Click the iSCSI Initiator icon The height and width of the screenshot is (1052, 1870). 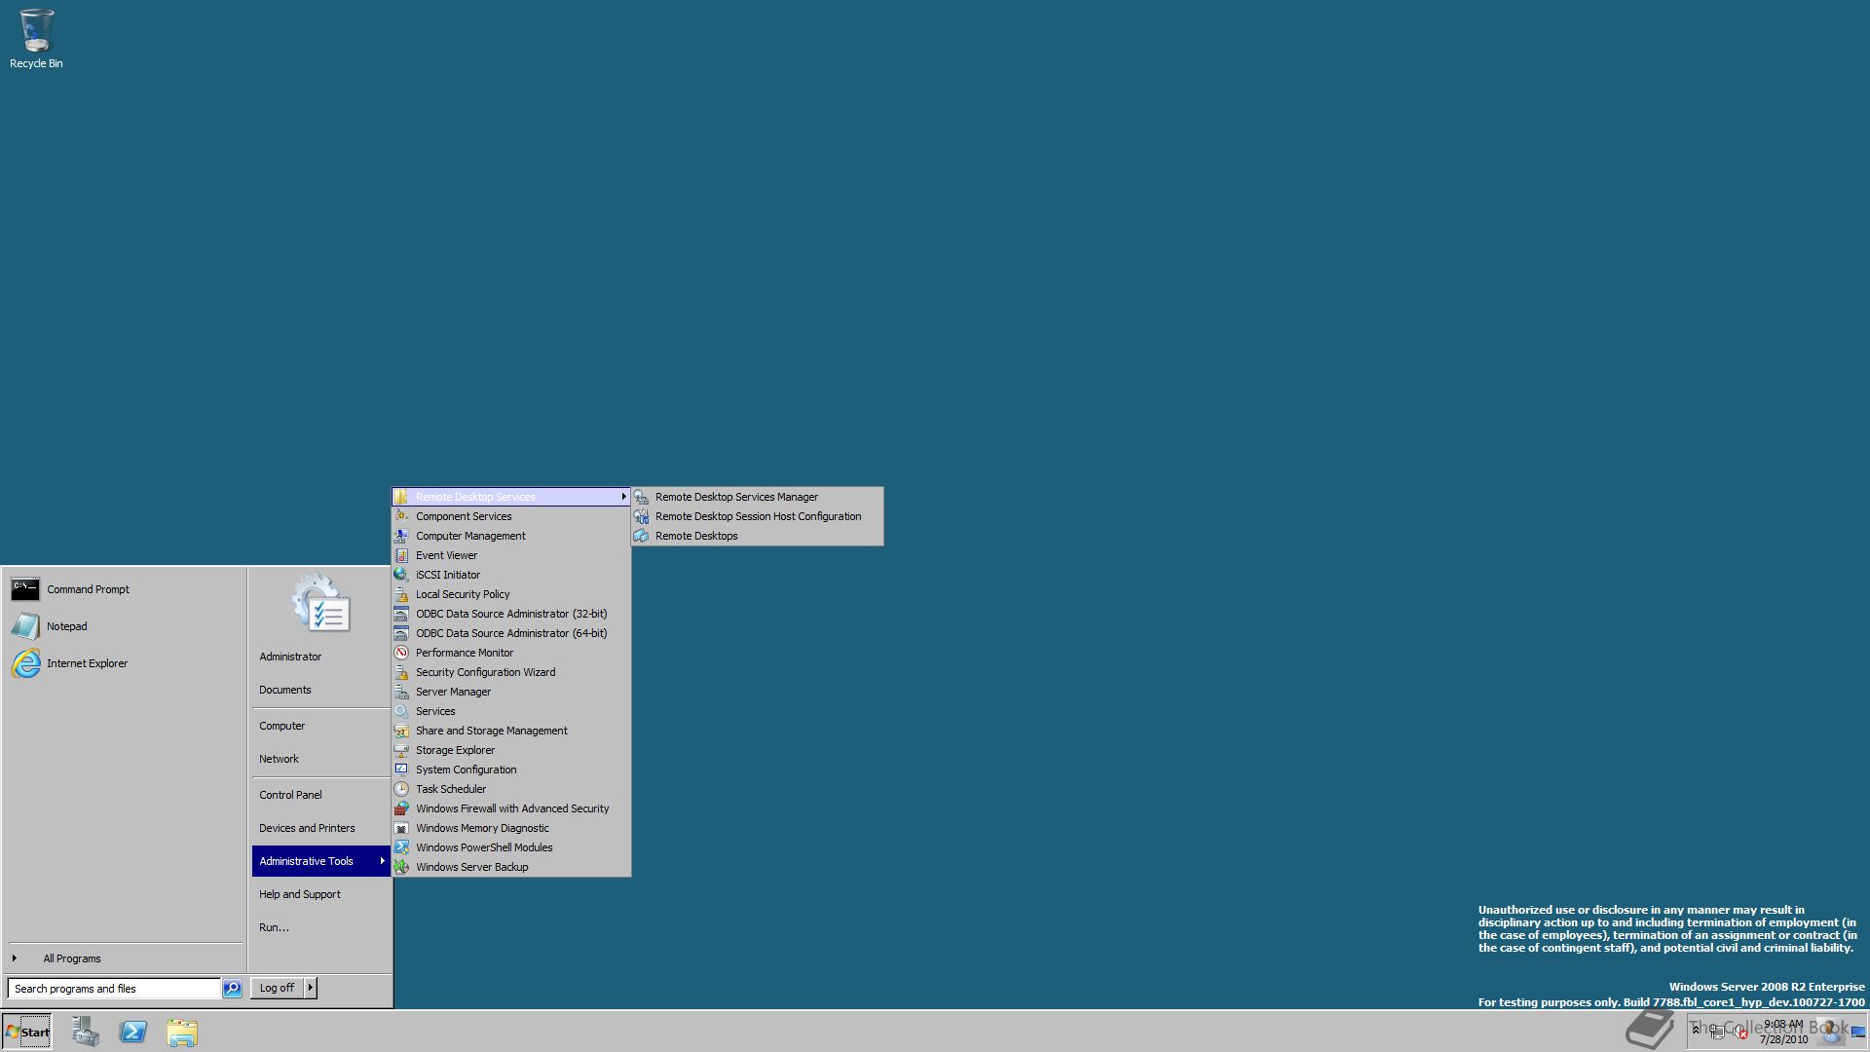point(401,575)
